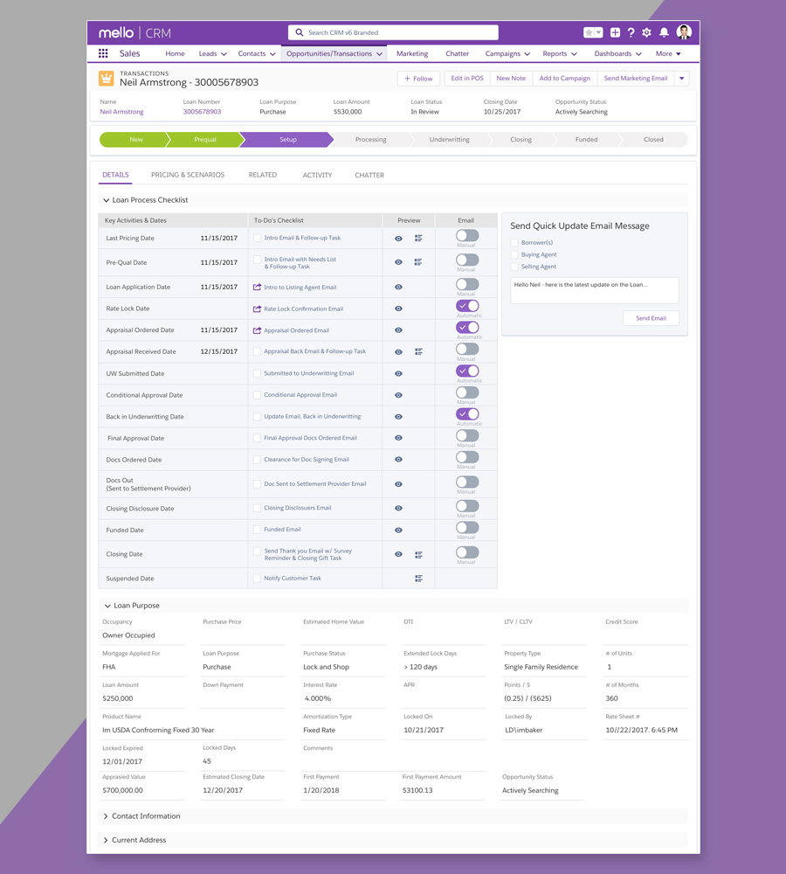This screenshot has width=786, height=874.
Task: Preview the Appraisal Ordered Email
Action: 398,330
